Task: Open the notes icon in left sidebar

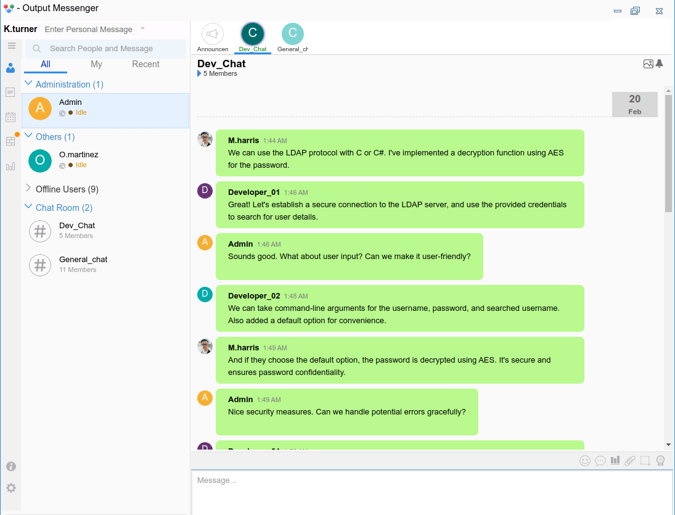Action: point(10,92)
